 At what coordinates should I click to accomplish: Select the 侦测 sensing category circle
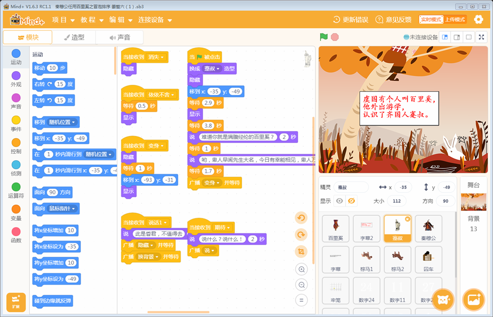tap(16, 165)
